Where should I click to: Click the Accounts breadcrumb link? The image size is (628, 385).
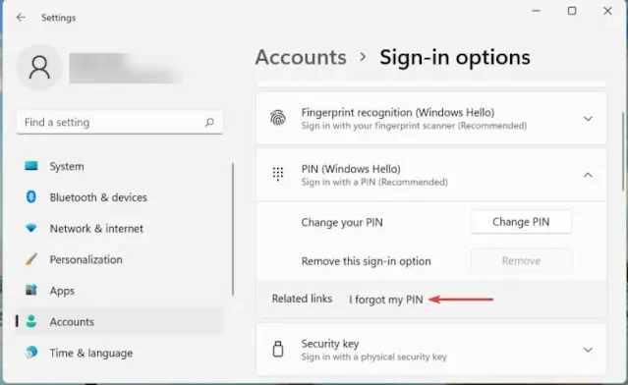pos(301,57)
